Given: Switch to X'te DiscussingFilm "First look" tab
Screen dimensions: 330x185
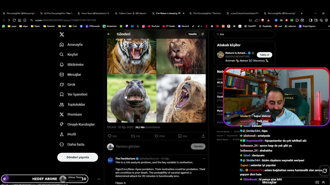Looking at the screenshot, I should 205,13.
